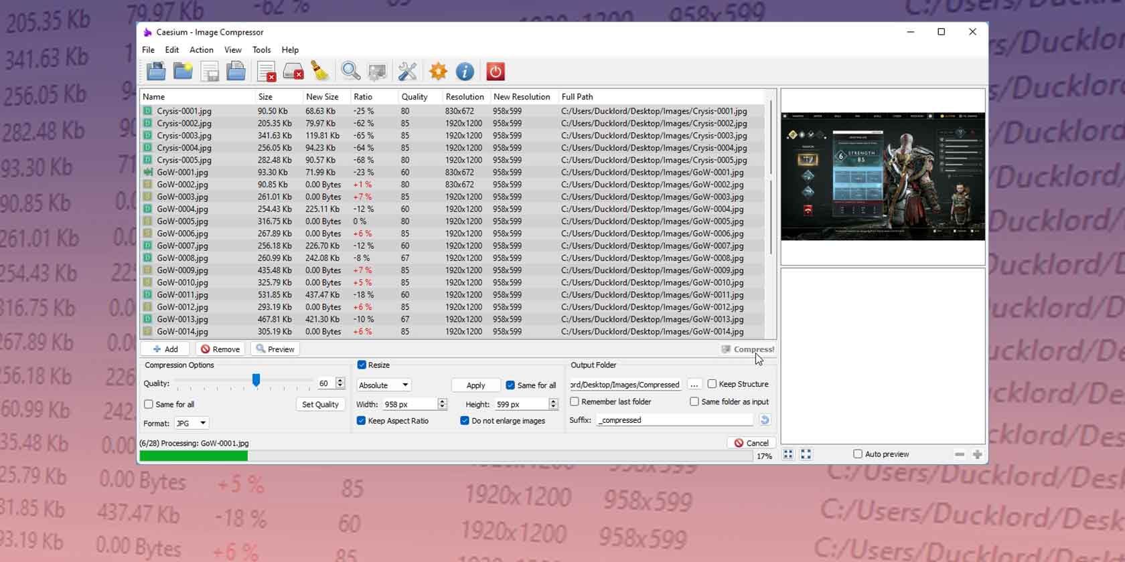Click the red power Exit icon
Viewport: 1125px width, 562px height.
click(495, 71)
